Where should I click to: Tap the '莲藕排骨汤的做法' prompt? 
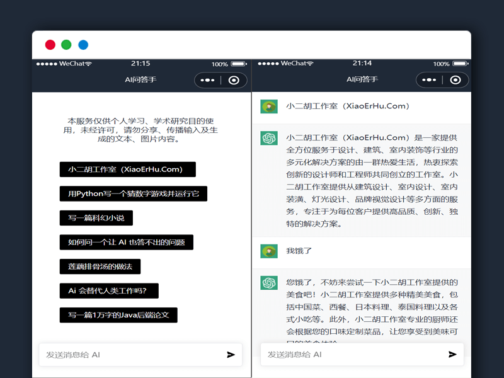(x=101, y=266)
